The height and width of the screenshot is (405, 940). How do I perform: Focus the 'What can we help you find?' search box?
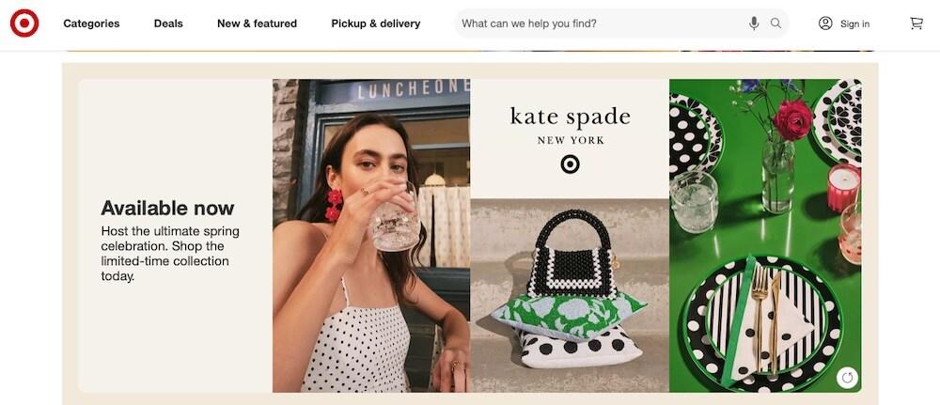(x=602, y=23)
